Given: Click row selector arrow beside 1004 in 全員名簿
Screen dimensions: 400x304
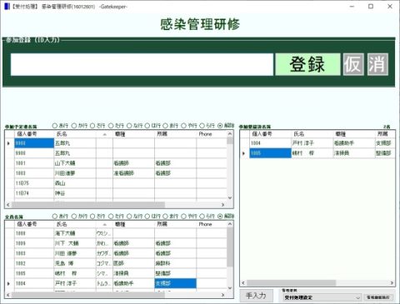Looking at the screenshot, I should tap(9, 283).
